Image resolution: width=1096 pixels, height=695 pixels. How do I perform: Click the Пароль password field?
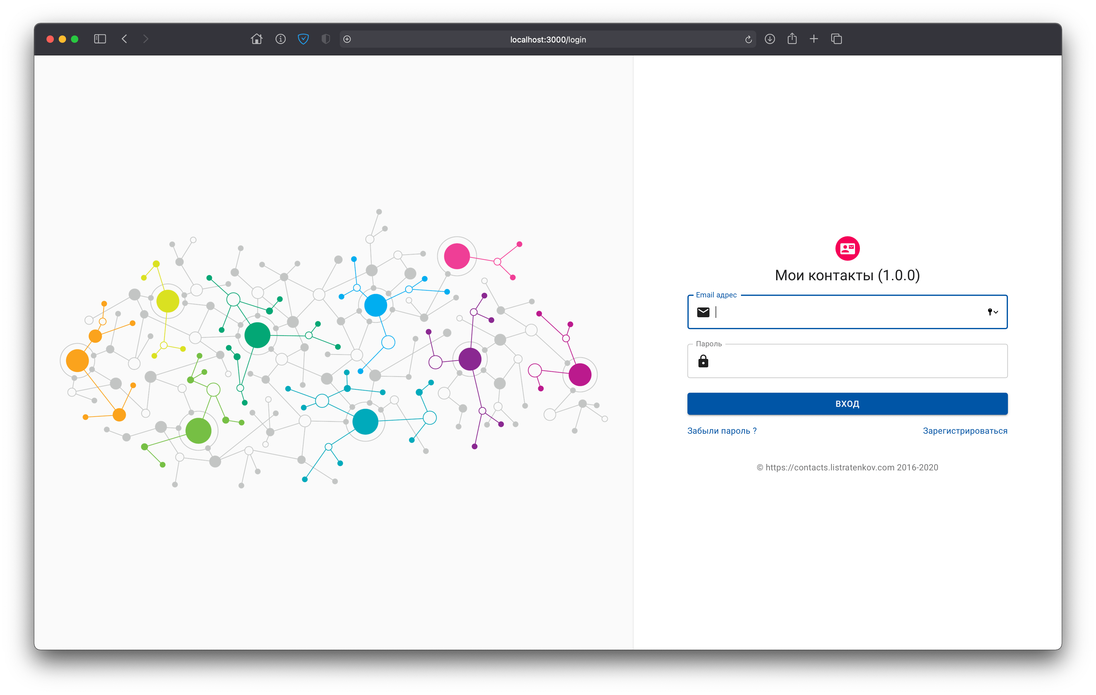tap(846, 361)
